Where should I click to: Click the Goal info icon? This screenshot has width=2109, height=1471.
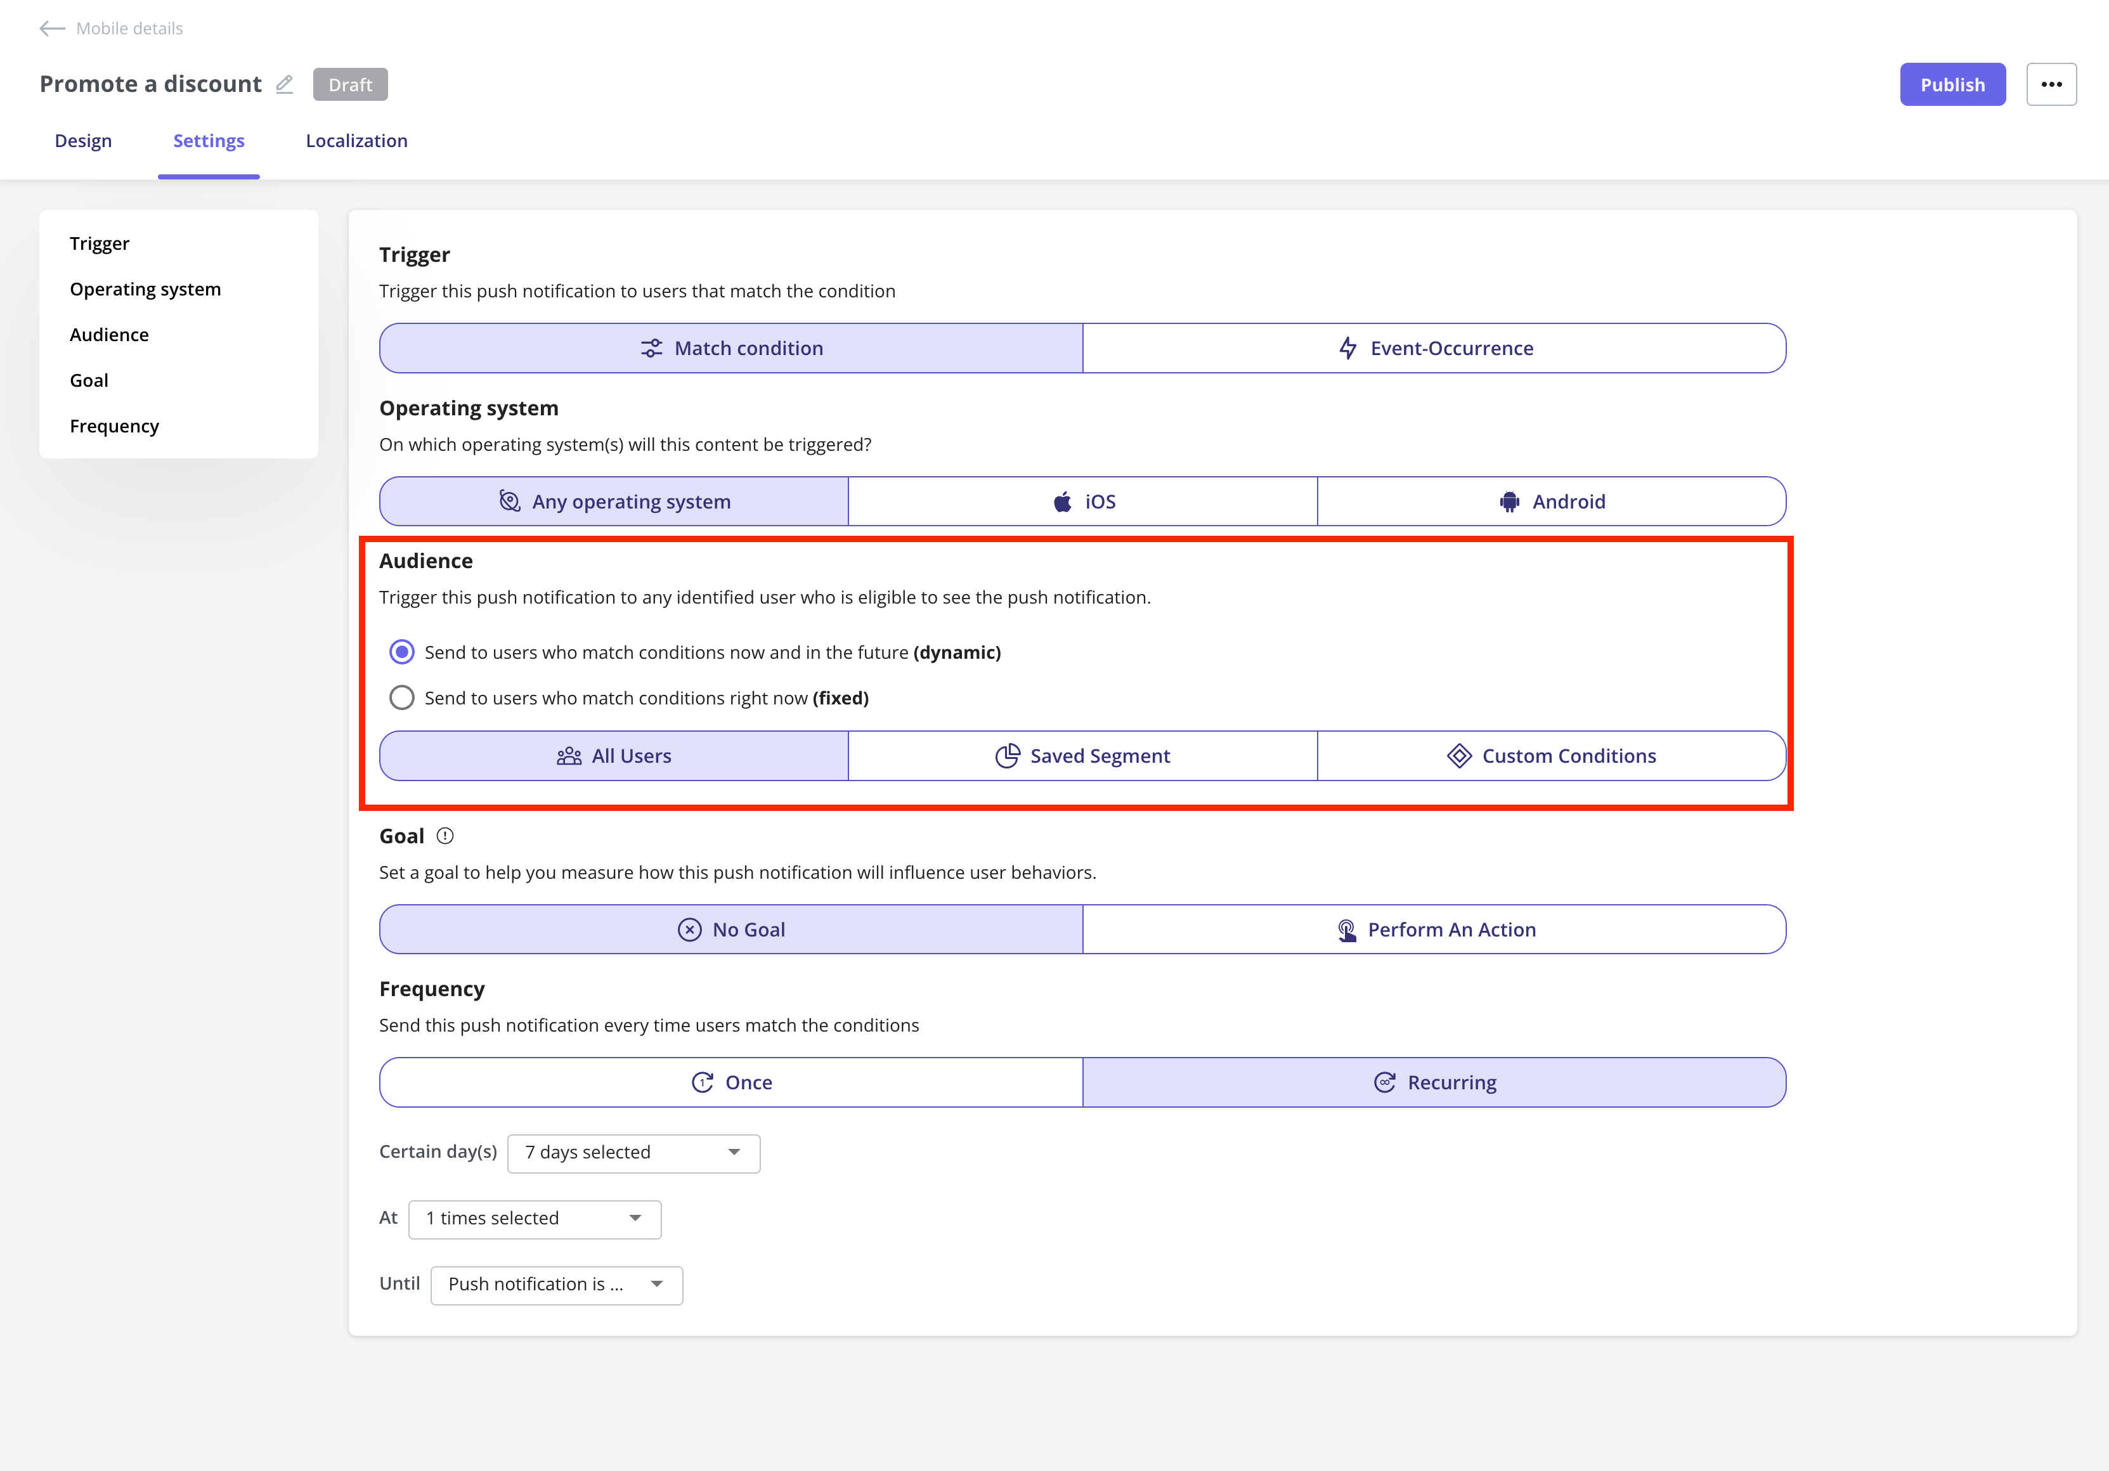pyautogui.click(x=446, y=836)
